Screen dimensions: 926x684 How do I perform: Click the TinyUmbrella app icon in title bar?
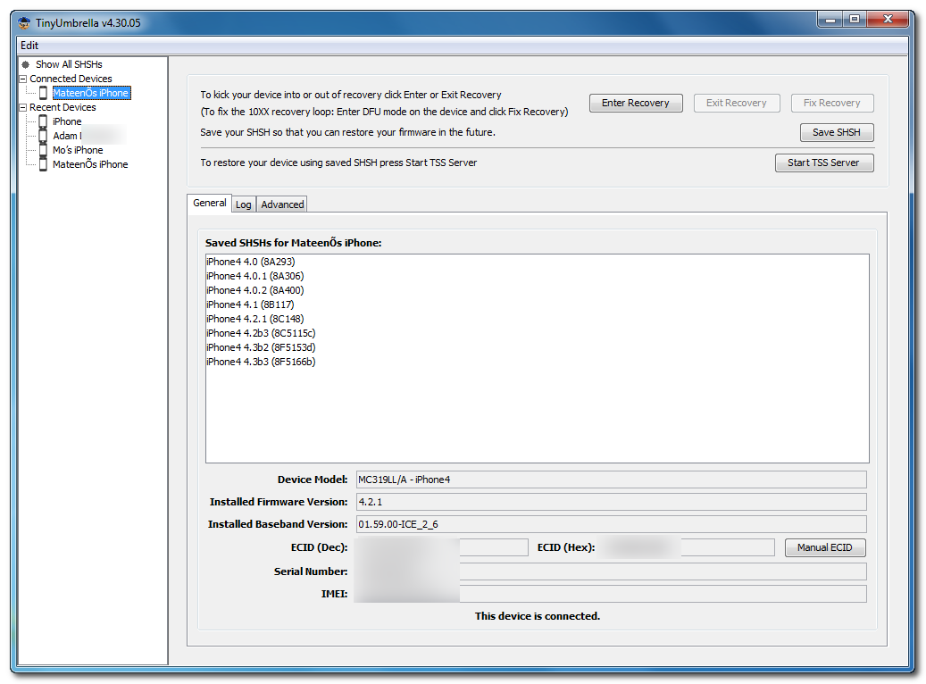click(x=24, y=23)
